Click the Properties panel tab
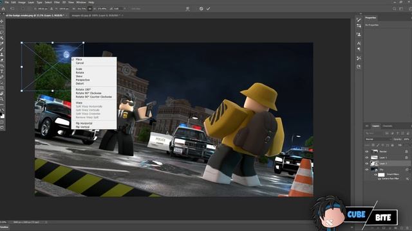Viewport: 412px width, 231px height. (371, 18)
